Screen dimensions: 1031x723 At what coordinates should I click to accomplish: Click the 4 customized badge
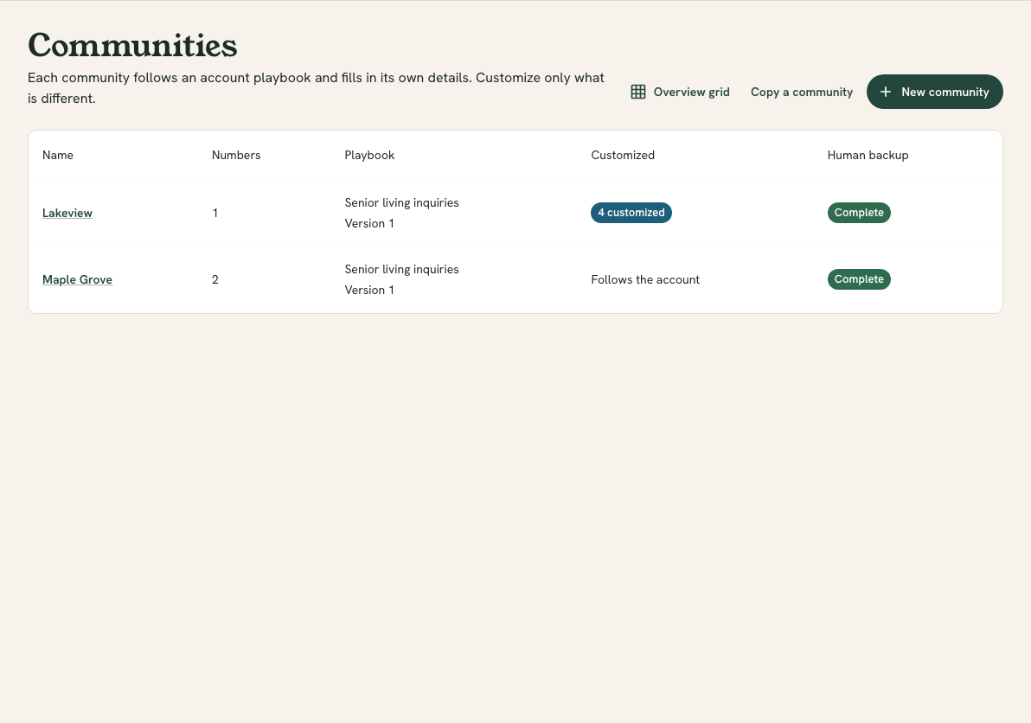(x=631, y=213)
